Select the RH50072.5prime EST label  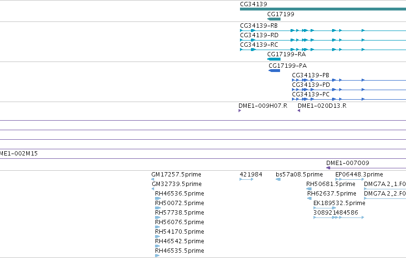[x=179, y=204]
